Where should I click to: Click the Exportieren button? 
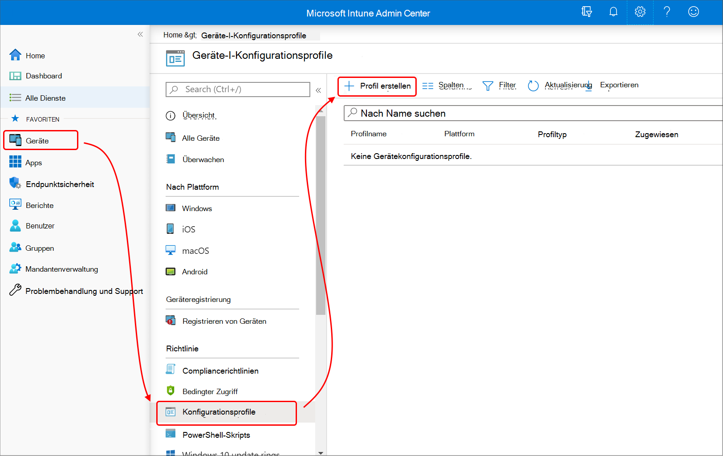click(x=619, y=85)
